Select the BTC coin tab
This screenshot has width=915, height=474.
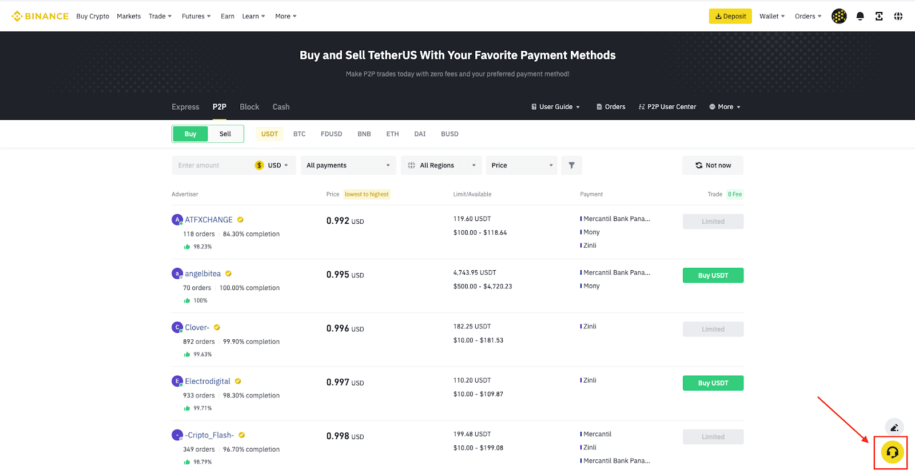point(299,134)
